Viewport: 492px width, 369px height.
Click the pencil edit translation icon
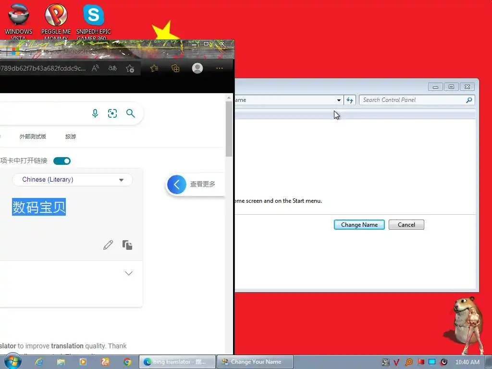[108, 245]
